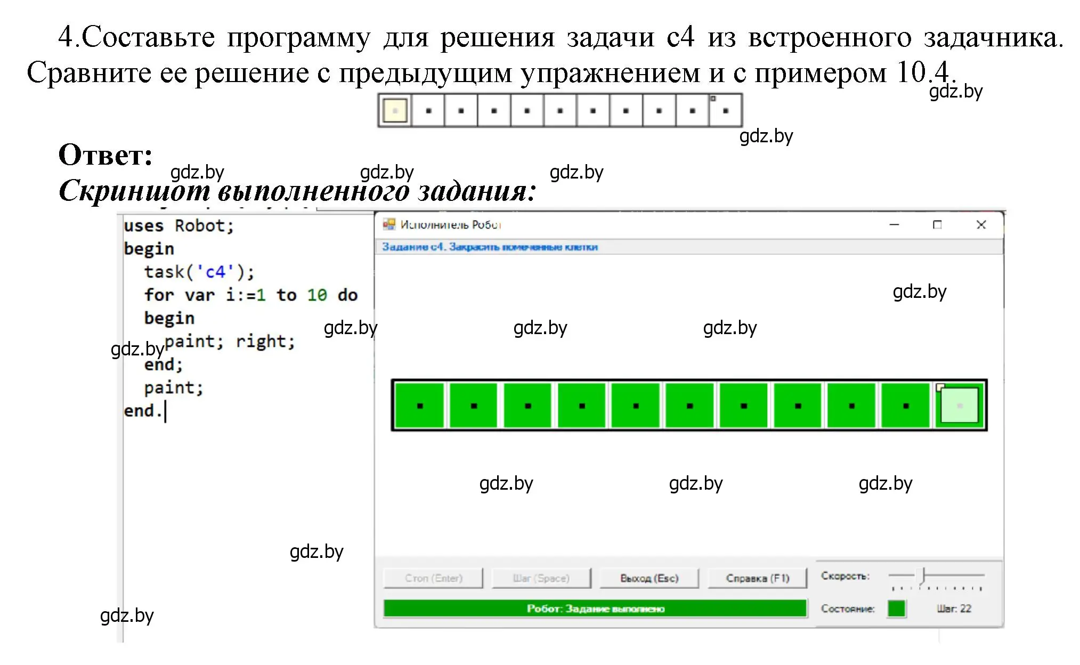Viewport: 1080px width, 665px height.
Task: Click the robot's final light-green cell
Action: (960, 406)
